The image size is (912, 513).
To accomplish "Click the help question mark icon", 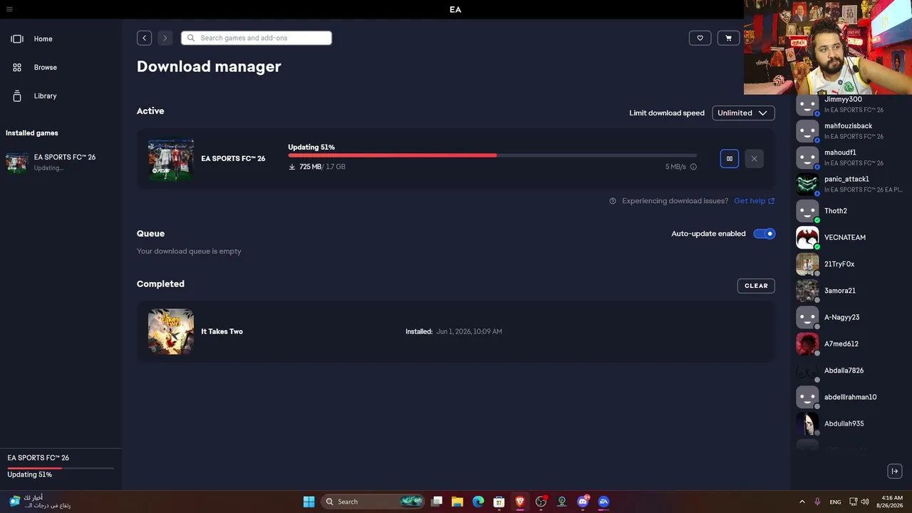I will (x=613, y=201).
